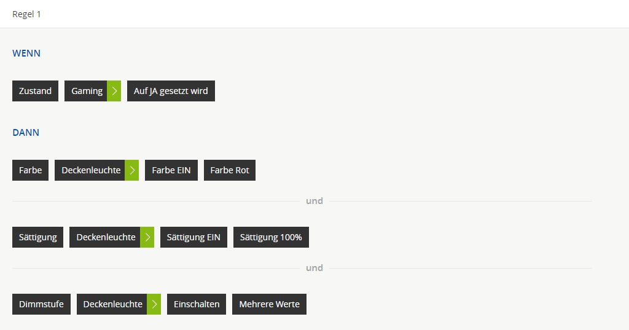Open the Farbe action type

[30, 170]
